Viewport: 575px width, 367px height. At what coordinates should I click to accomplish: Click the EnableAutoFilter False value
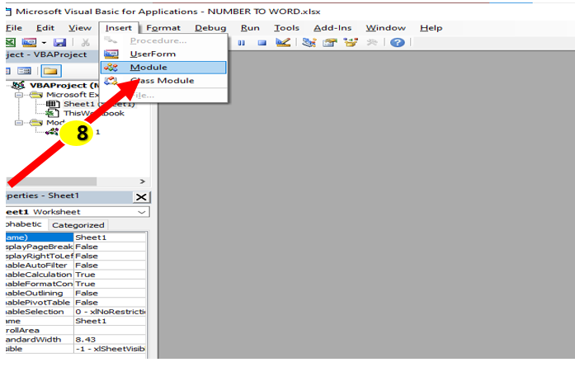[110, 265]
